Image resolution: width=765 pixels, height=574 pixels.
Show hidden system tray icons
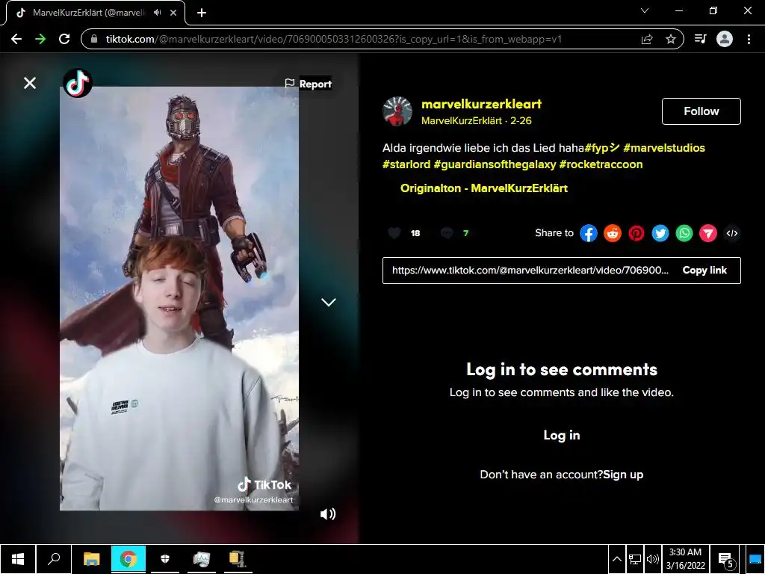(616, 559)
